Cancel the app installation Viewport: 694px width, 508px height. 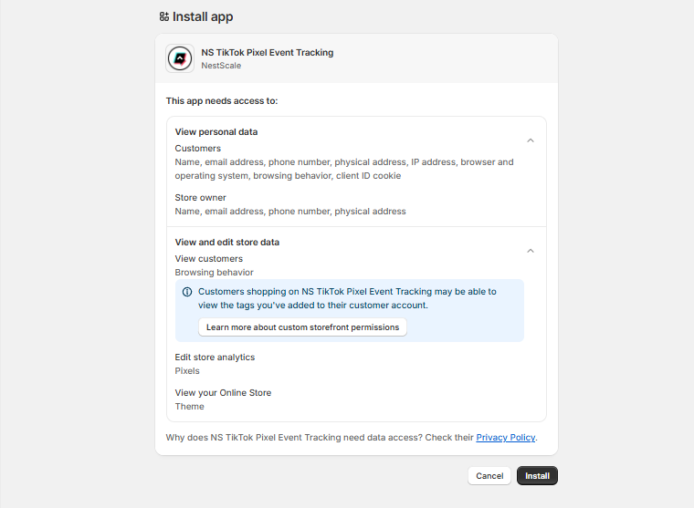pos(489,476)
